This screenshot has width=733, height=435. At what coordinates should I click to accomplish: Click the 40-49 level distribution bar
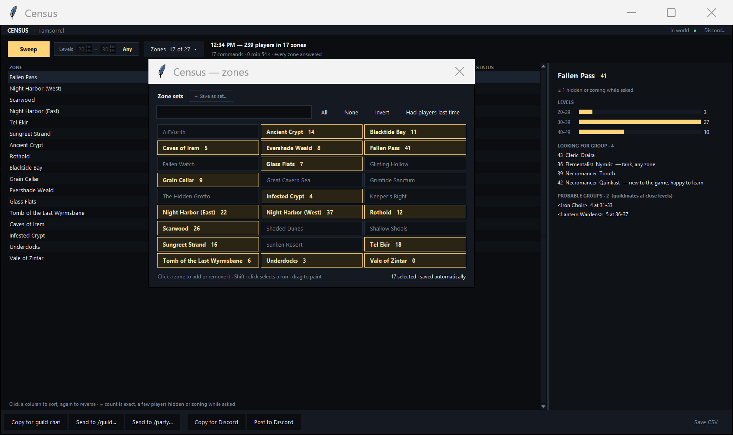coord(601,132)
